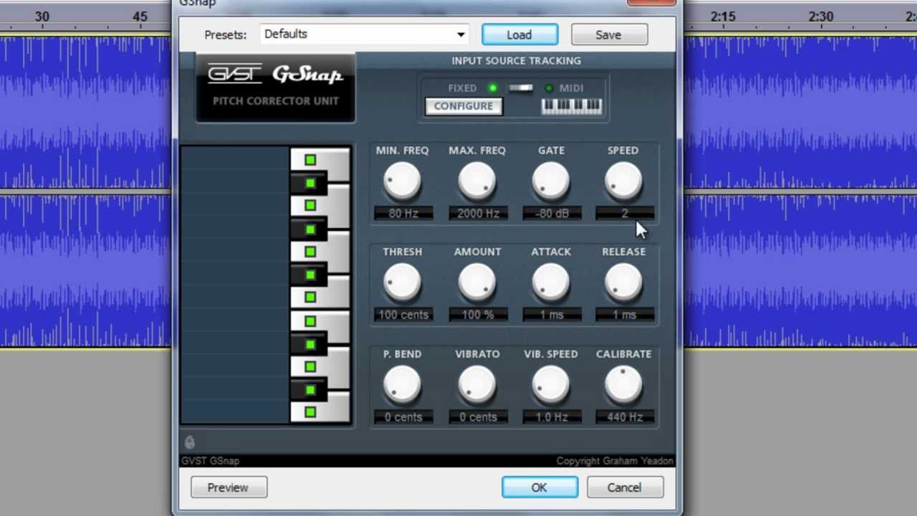This screenshot has height=516, width=917.
Task: Click the "INPUT SOURCE TRACKING" heading
Action: coord(516,61)
